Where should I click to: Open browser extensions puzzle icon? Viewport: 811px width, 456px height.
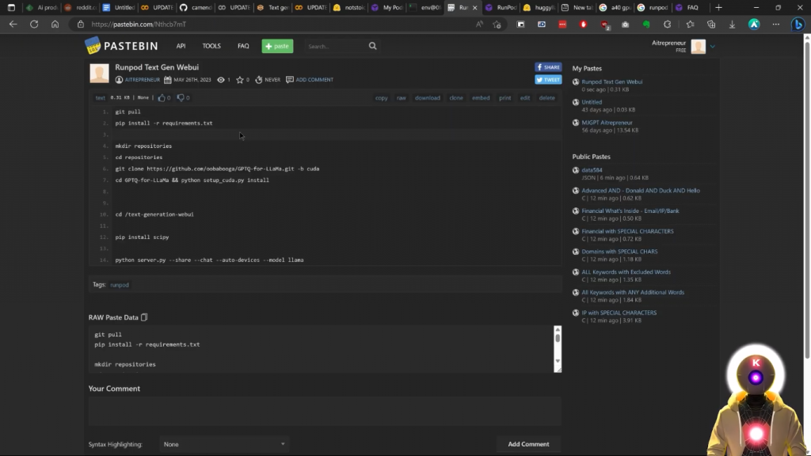click(667, 25)
